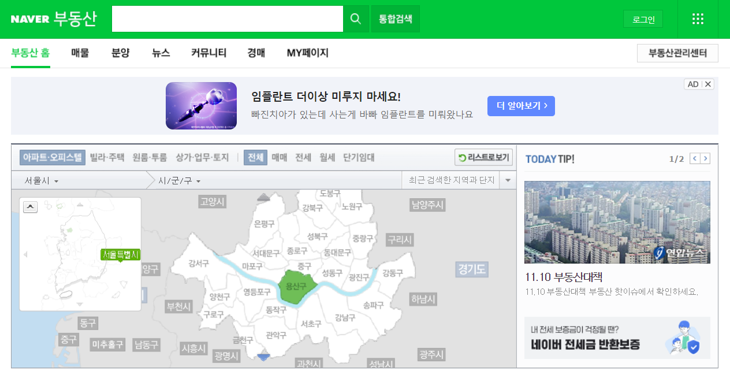Screen dimensions: 730x374
Task: Open the 매물 menu
Action: [80, 53]
